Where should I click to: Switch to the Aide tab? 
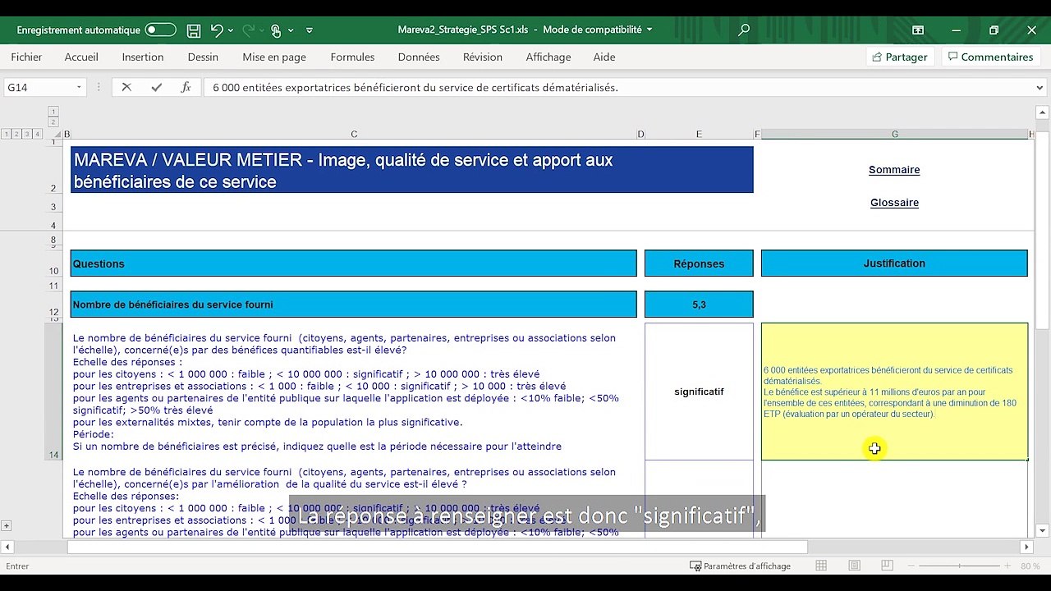coord(604,57)
